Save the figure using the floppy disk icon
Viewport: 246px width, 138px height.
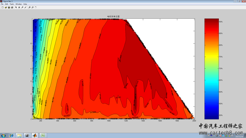point(9,7)
